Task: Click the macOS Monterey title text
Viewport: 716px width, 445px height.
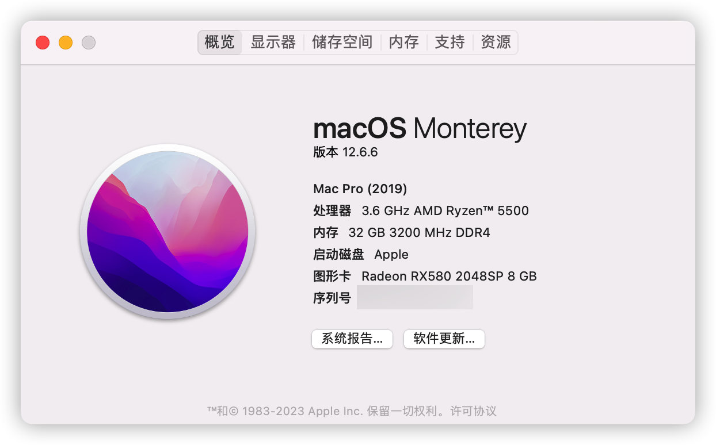Action: 420,129
